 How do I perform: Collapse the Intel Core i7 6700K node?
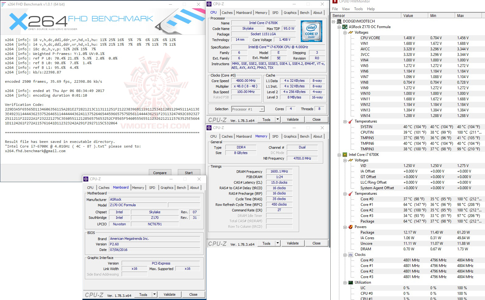340,155
